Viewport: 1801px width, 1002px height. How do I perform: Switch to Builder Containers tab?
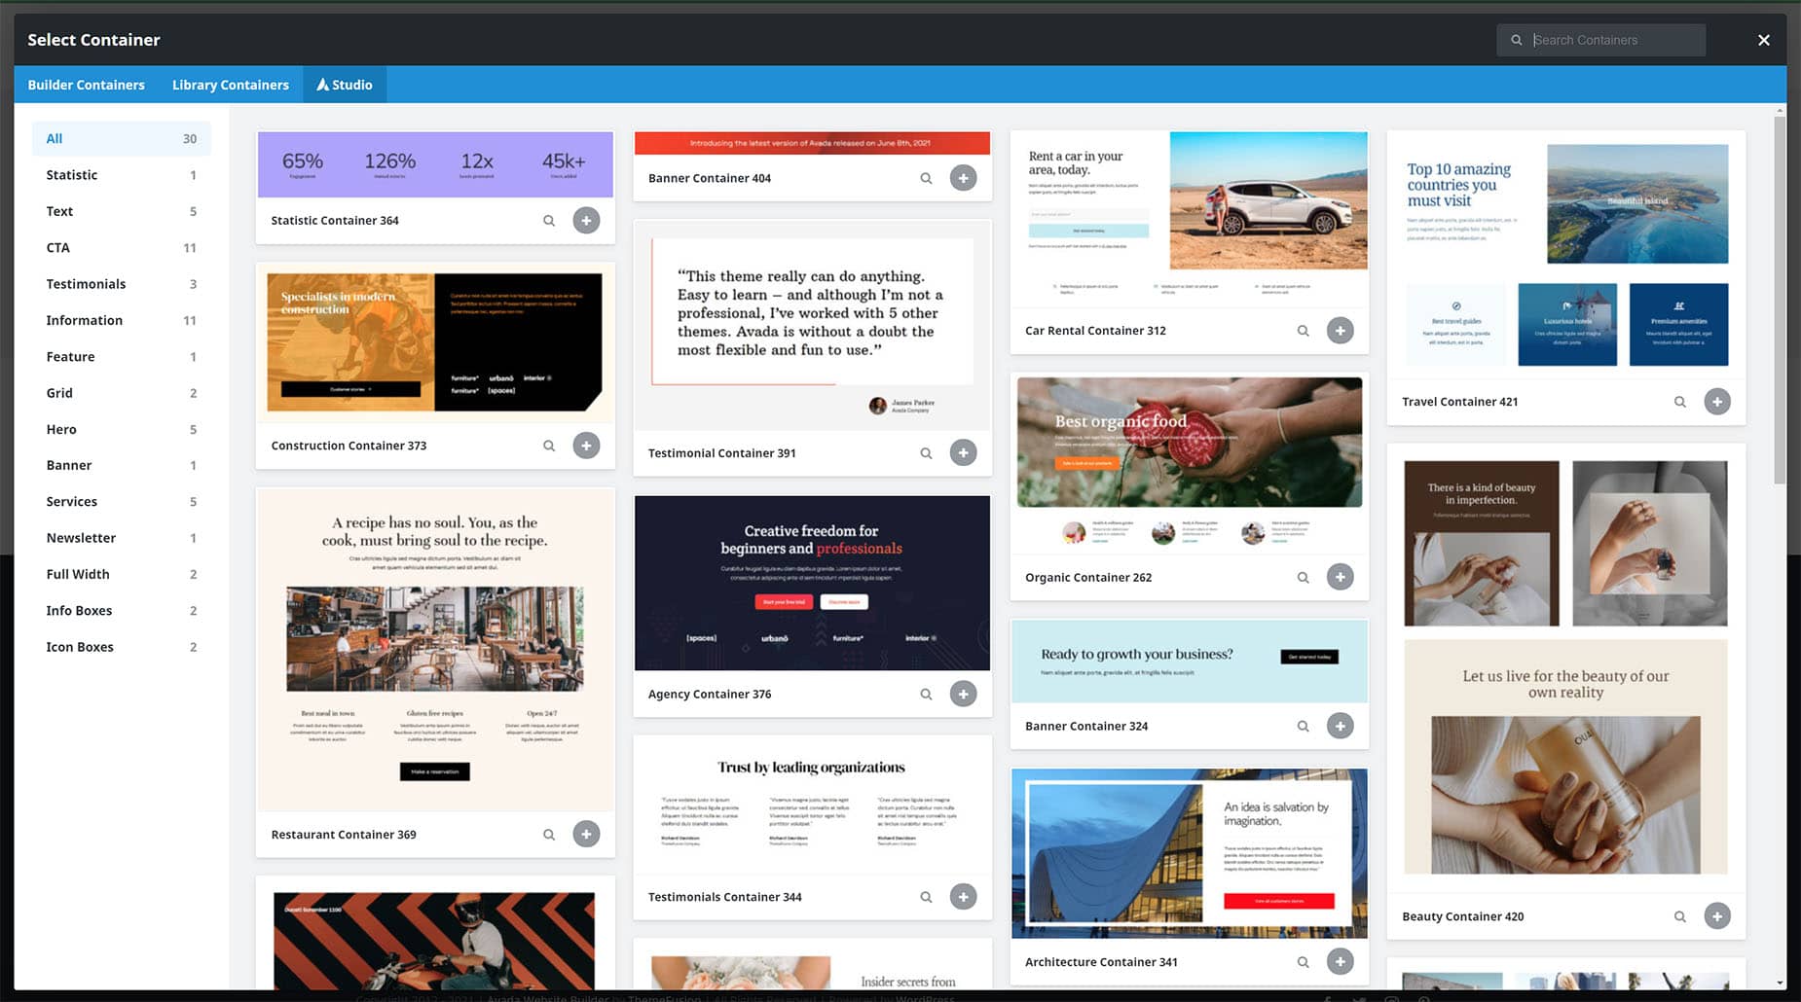click(x=87, y=85)
